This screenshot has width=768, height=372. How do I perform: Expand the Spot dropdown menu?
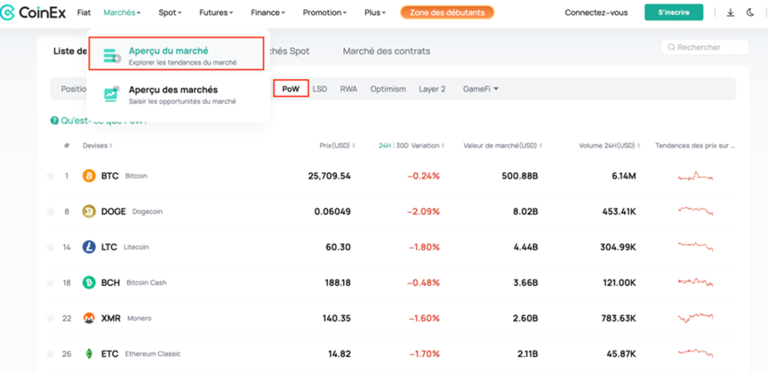[170, 12]
